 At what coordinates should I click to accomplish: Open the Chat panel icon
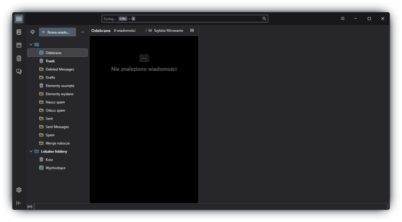pos(19,71)
